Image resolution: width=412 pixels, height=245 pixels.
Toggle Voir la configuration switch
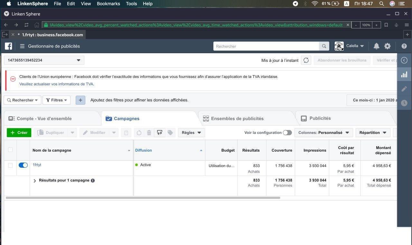click(287, 133)
